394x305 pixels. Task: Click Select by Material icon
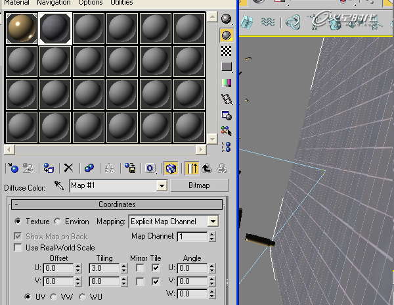pos(227,131)
